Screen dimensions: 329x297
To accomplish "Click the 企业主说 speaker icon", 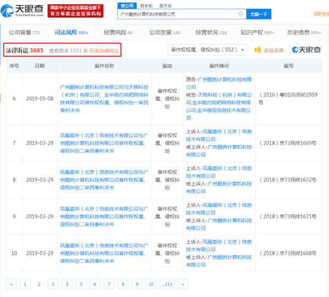I will 258,50.
